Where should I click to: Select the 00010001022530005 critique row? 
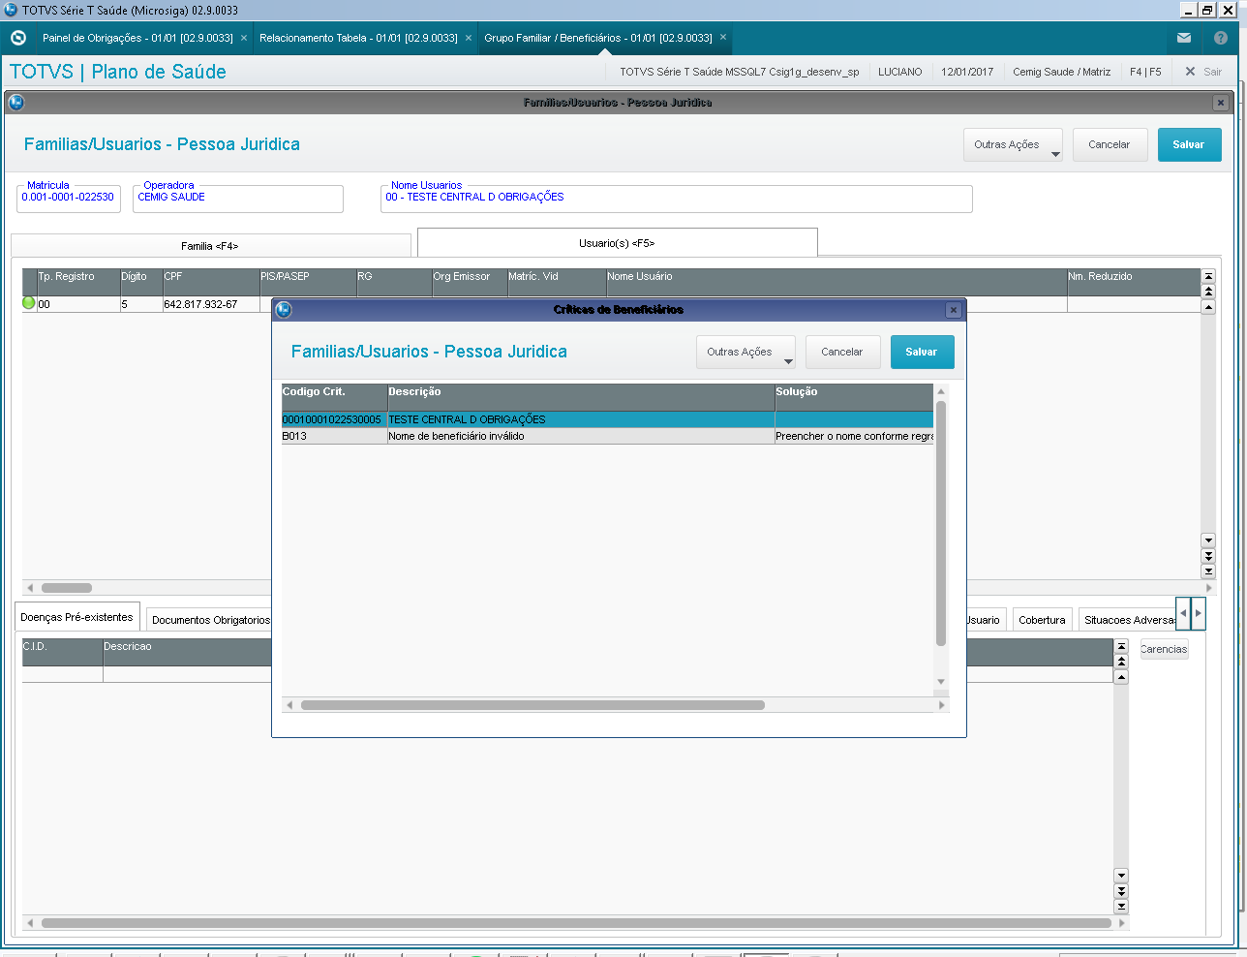point(607,419)
